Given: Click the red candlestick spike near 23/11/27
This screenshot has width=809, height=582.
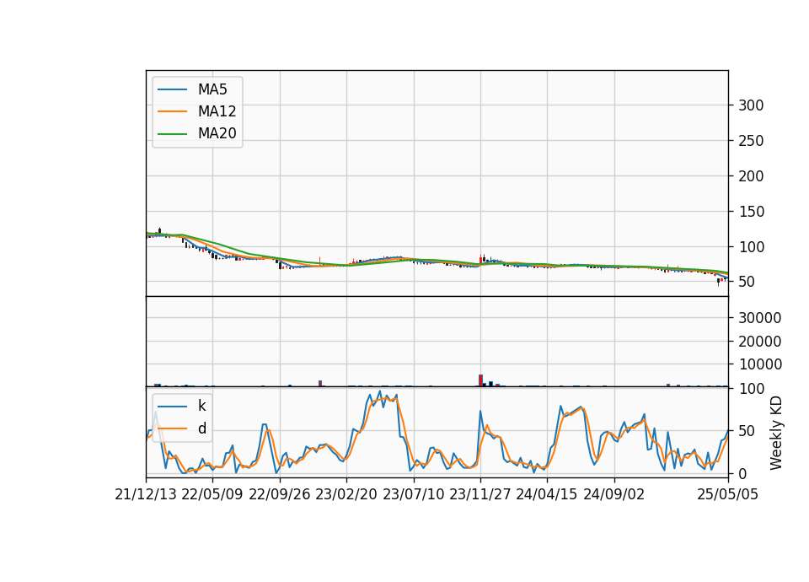Looking at the screenshot, I should (x=481, y=259).
